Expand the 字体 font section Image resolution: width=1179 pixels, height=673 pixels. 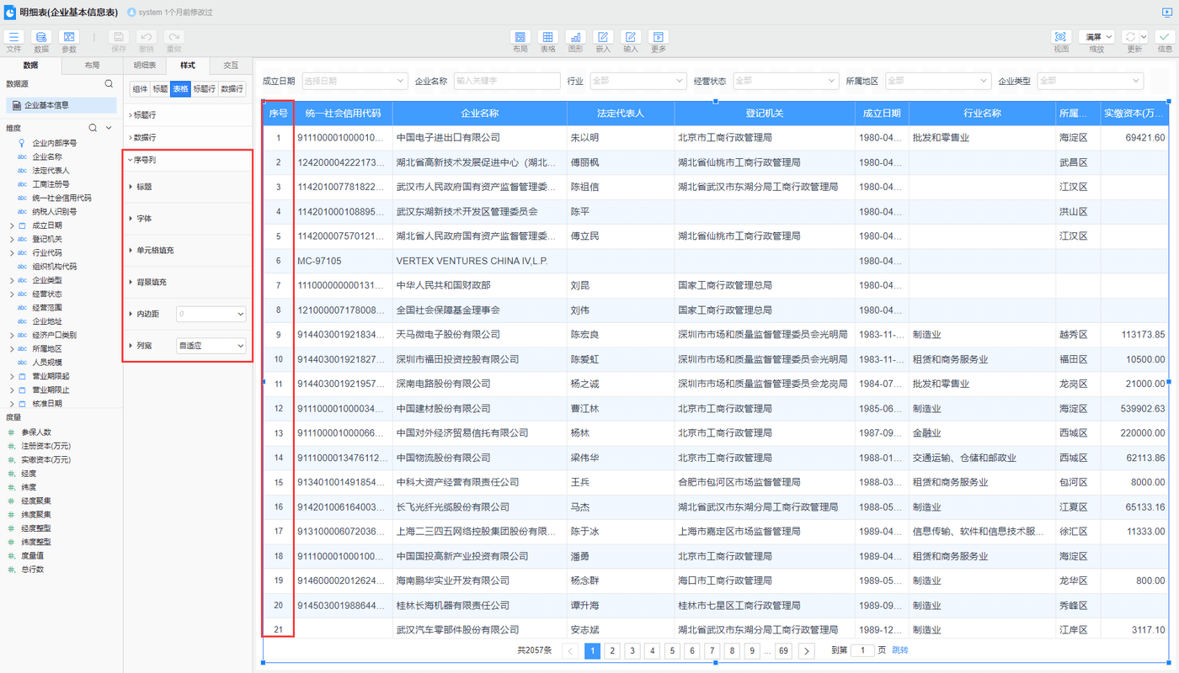(x=144, y=219)
